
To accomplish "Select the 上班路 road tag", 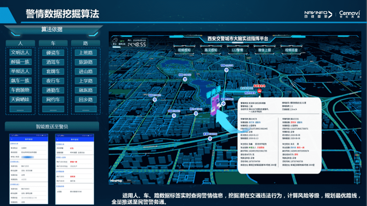I will (86, 53).
